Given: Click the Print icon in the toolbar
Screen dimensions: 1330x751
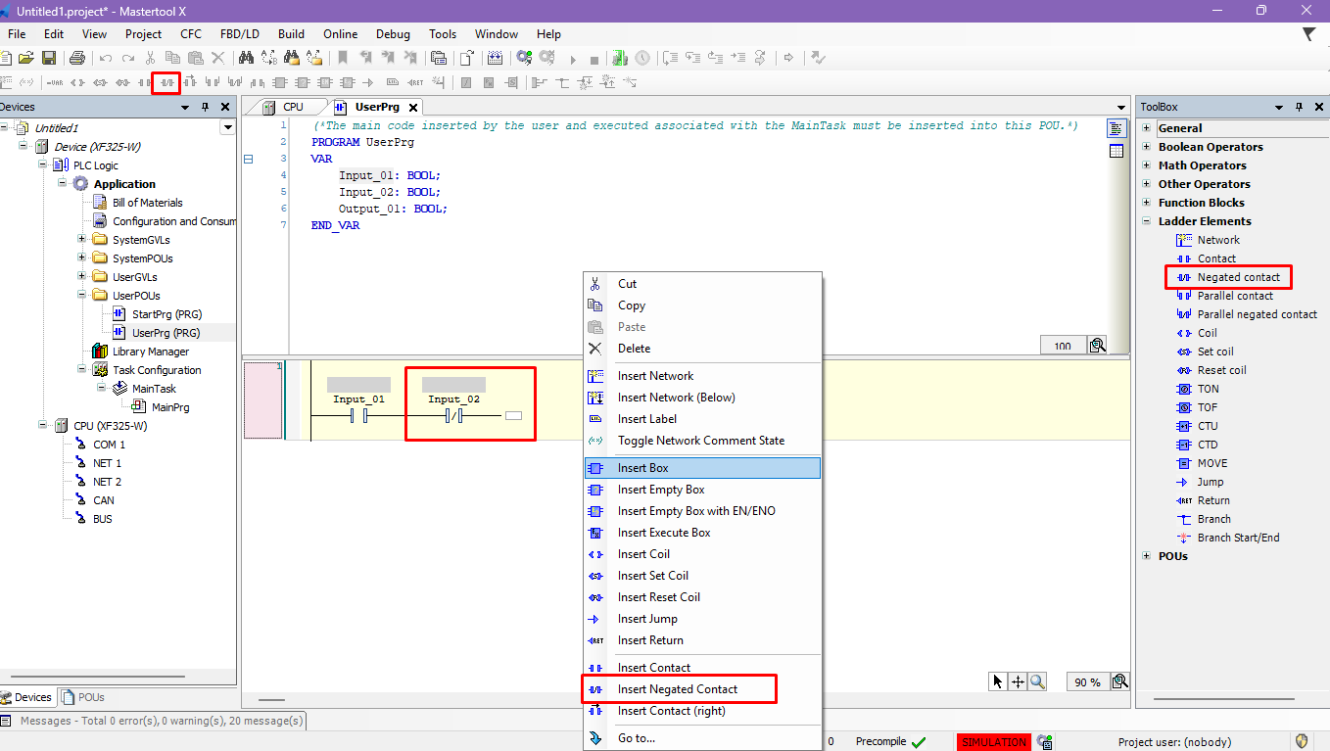Looking at the screenshot, I should pos(76,59).
